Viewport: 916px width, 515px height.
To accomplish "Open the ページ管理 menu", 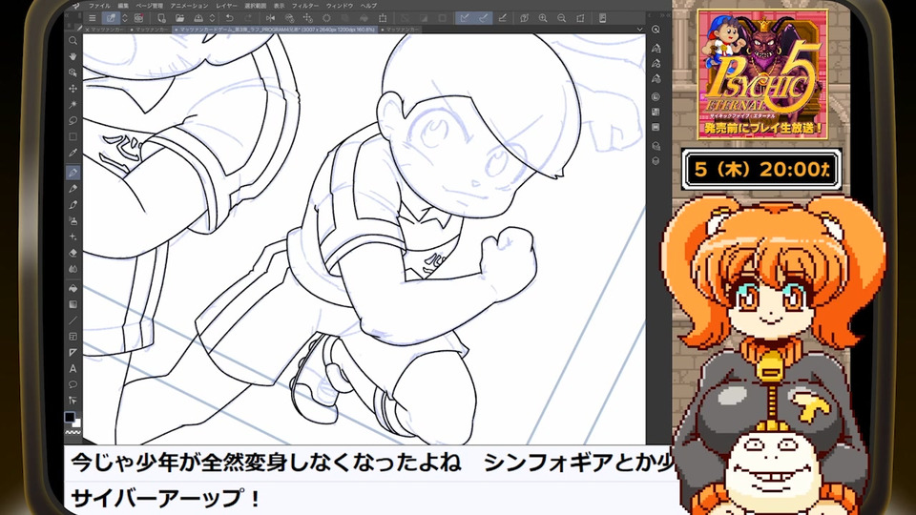I will click(x=150, y=6).
